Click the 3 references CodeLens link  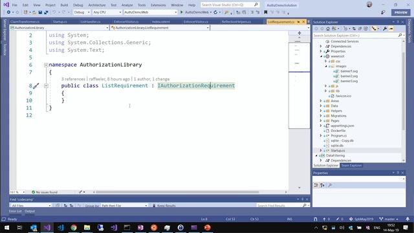point(73,79)
